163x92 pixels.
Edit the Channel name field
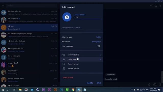pos(88,17)
